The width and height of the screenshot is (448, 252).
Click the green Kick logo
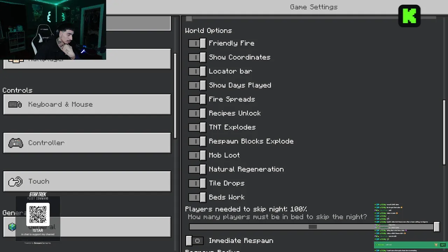tap(409, 16)
